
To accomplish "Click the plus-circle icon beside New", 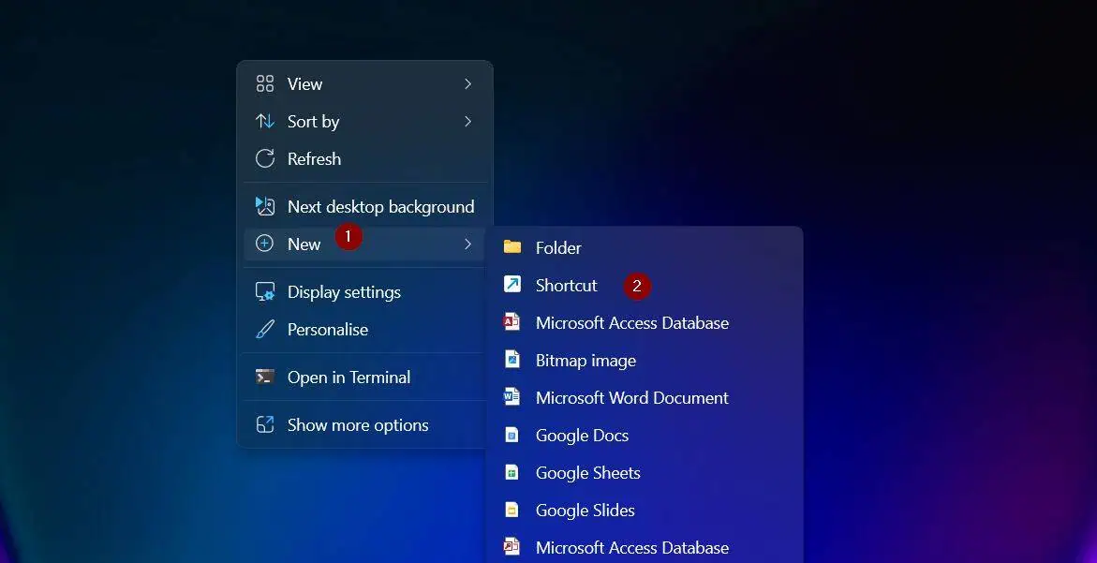I will tap(264, 244).
